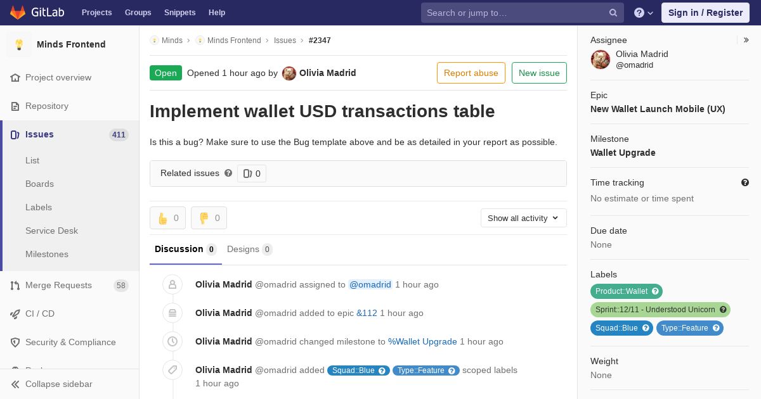Give a thumbs down reaction
The height and width of the screenshot is (399, 761).
209,218
